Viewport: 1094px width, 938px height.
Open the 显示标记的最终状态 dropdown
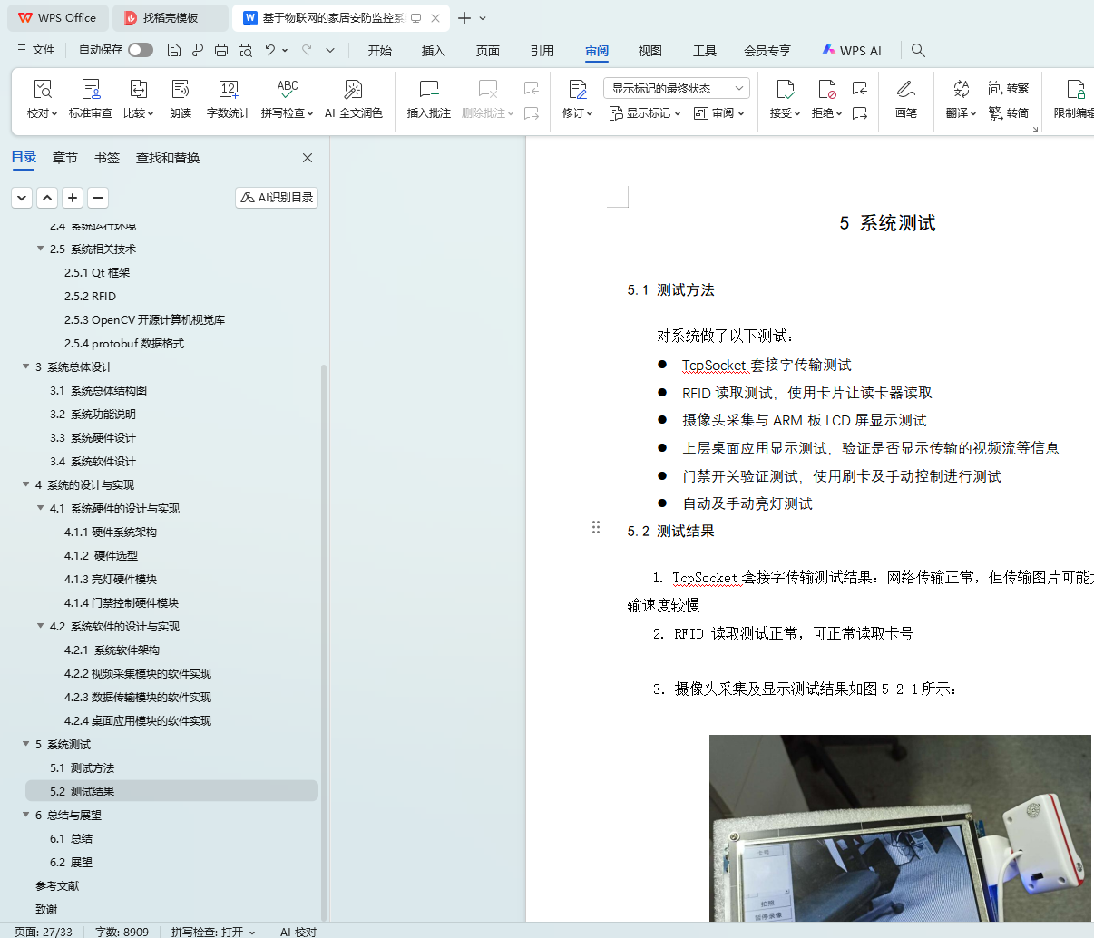tap(676, 88)
